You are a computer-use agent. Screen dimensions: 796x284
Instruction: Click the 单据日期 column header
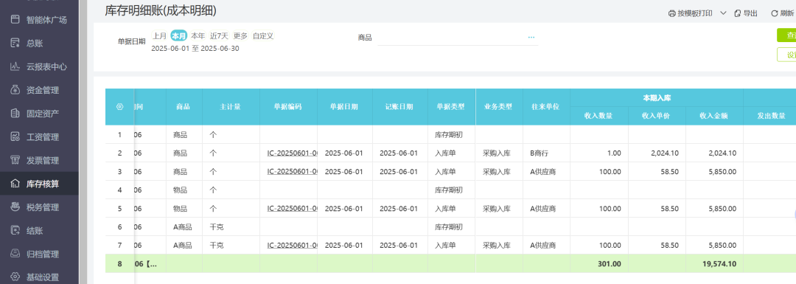[344, 107]
